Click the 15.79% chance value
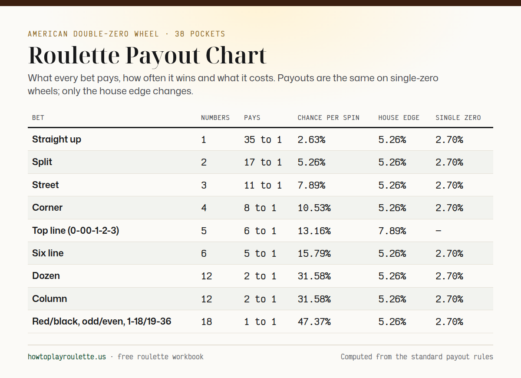Viewport: 521px width, 378px height. (x=314, y=253)
